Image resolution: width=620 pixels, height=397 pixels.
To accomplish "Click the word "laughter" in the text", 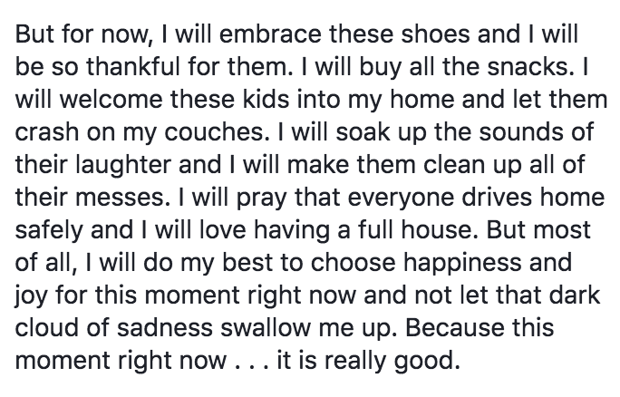I will pos(123,164).
